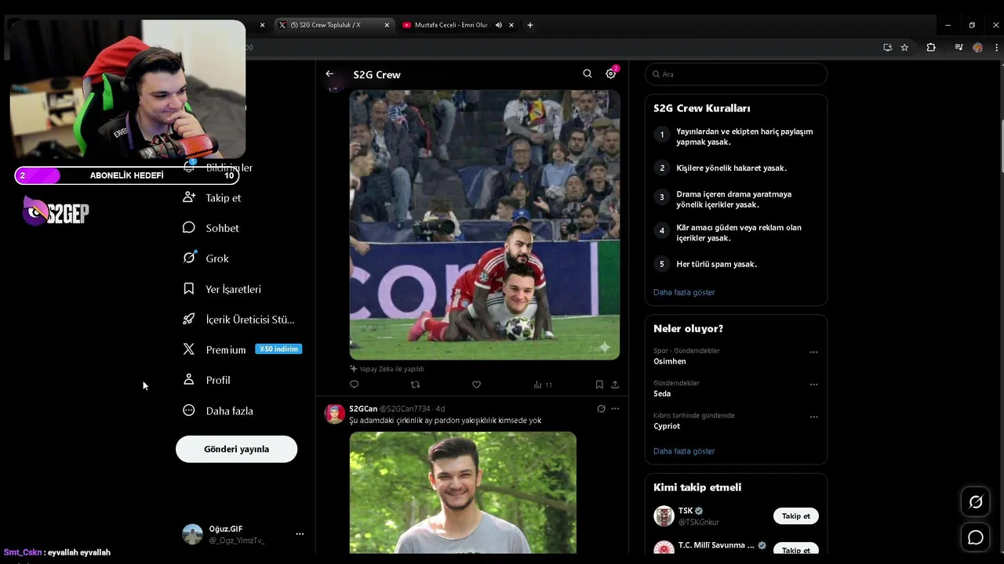Mute the Mustafa Ceceli tab audio icon
The height and width of the screenshot is (564, 1004).
[499, 25]
